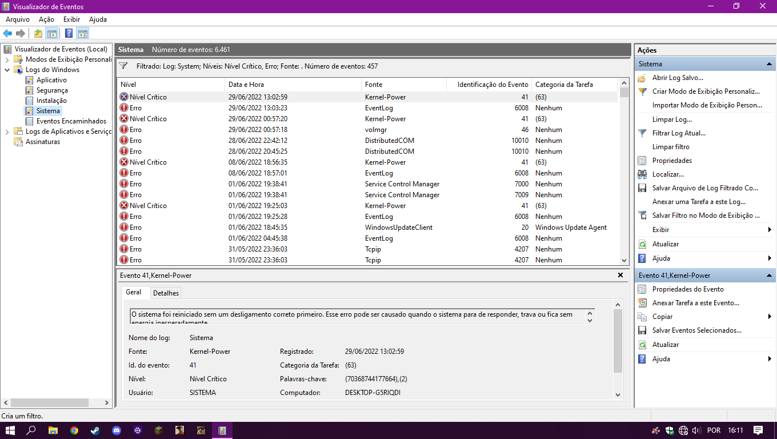Open Propriedades do Evento
777x439 pixels.
coord(688,289)
